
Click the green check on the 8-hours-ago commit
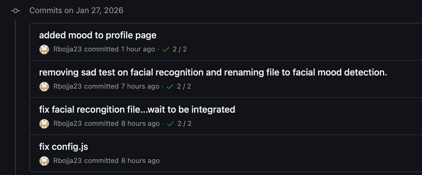170,123
